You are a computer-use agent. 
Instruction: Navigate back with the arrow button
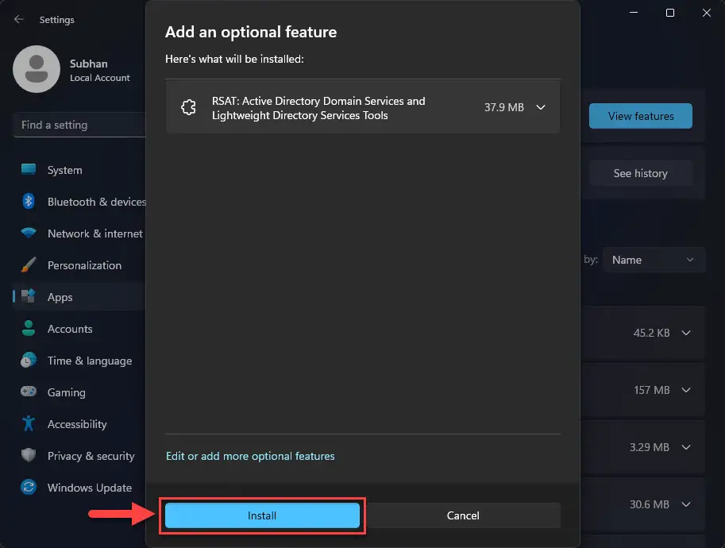click(17, 19)
